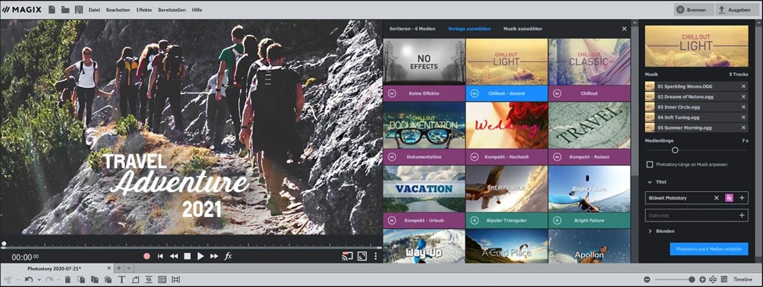
Task: Click Photostory aus 6 Medien erstellen
Action: (x=709, y=249)
